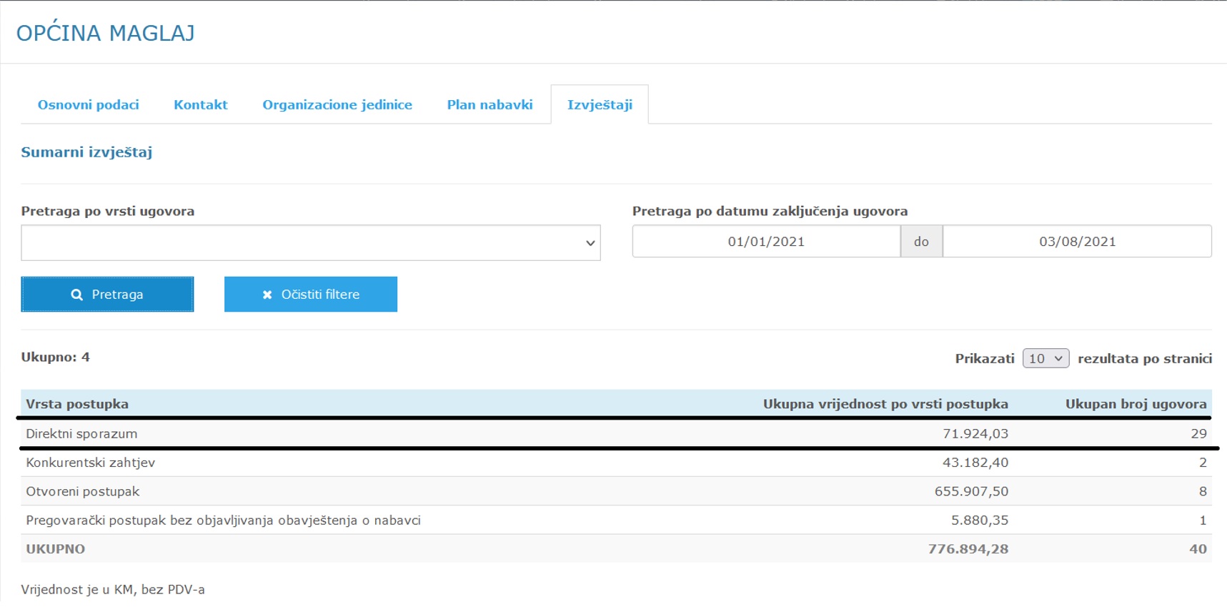Click the Ukupno: 4 label
Viewport: 1227px width, 607px height.
(55, 357)
